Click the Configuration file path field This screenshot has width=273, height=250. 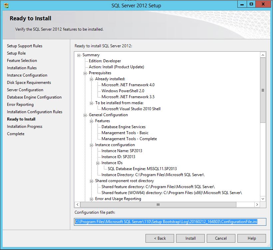click(170, 222)
